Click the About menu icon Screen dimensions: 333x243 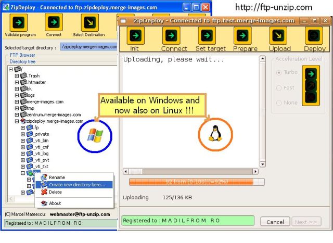44,203
